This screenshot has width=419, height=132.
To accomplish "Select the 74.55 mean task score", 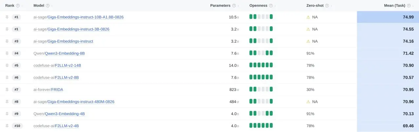I will 408,29.
